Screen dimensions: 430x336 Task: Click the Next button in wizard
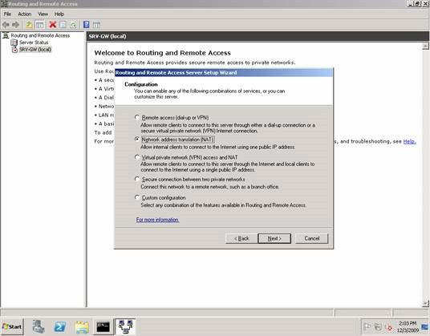(274, 238)
